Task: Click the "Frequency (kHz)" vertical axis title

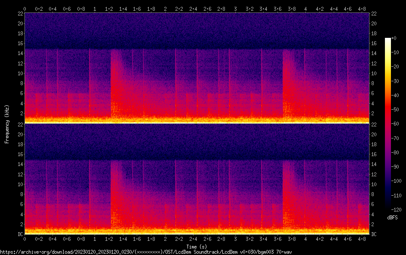Action: coord(7,124)
